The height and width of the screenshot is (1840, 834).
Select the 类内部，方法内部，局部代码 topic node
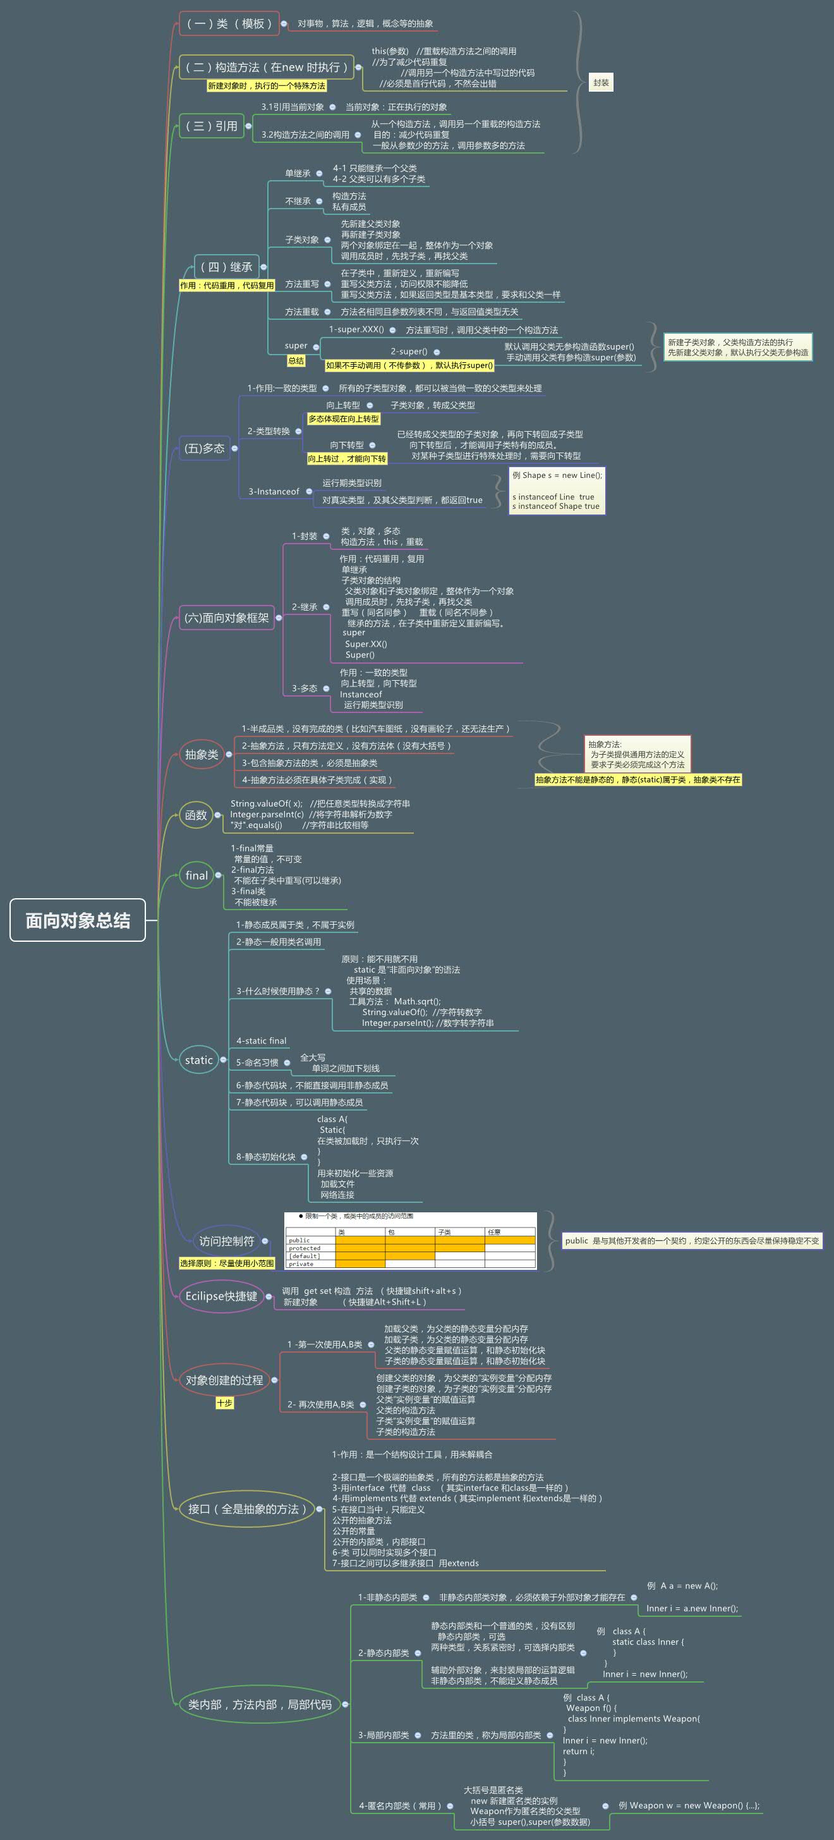pos(260,1704)
